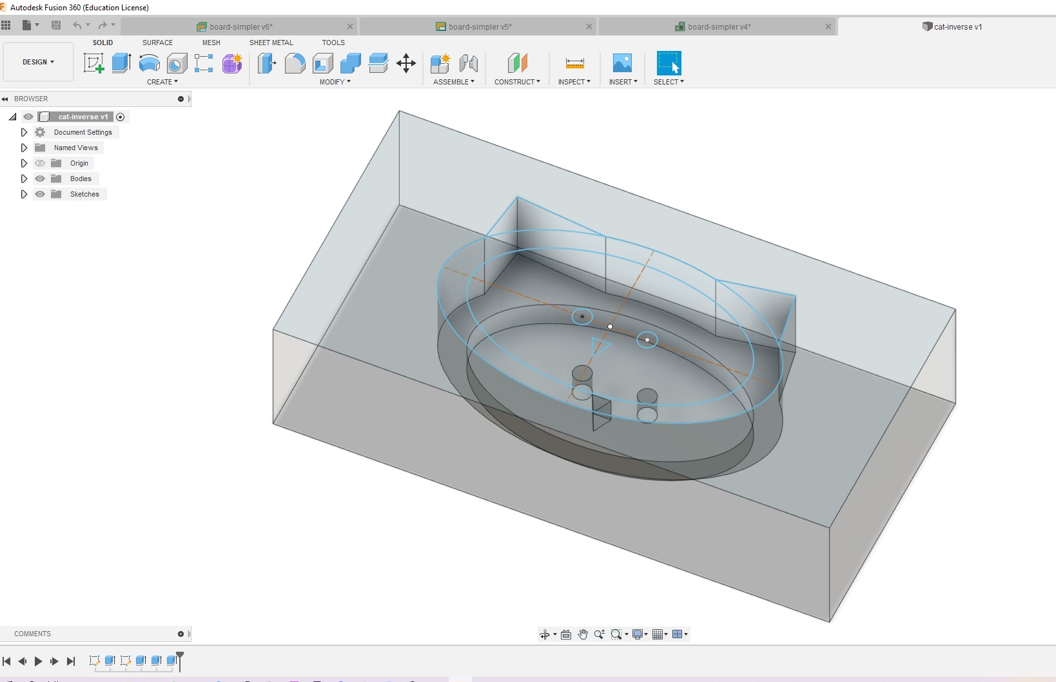Select the Extrude tool
The image size is (1056, 682).
click(x=121, y=63)
